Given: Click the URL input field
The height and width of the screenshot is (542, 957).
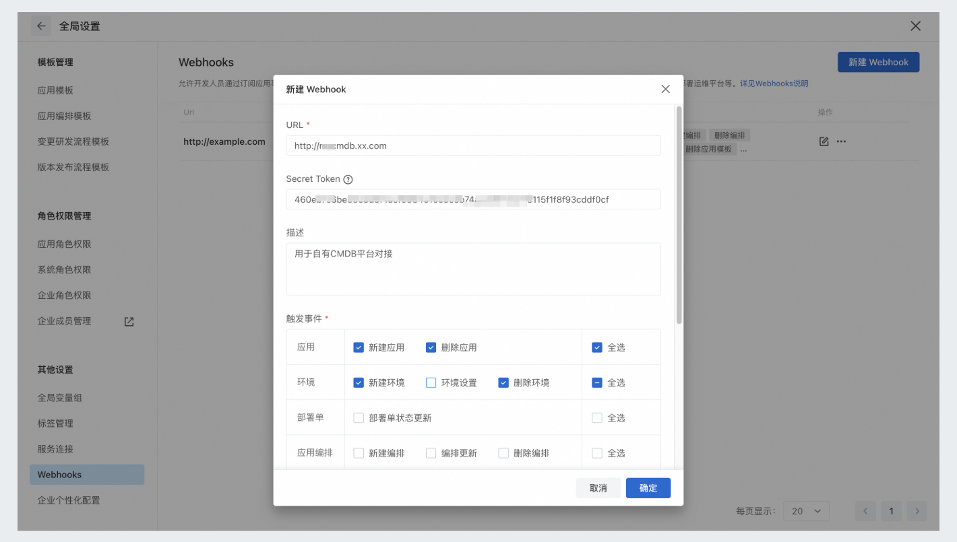Looking at the screenshot, I should point(473,145).
